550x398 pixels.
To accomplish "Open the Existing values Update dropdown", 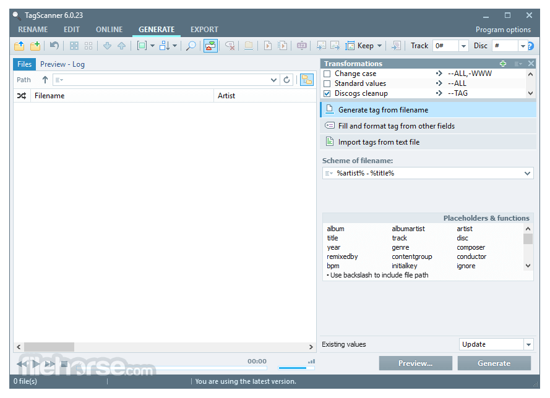I will (528, 345).
